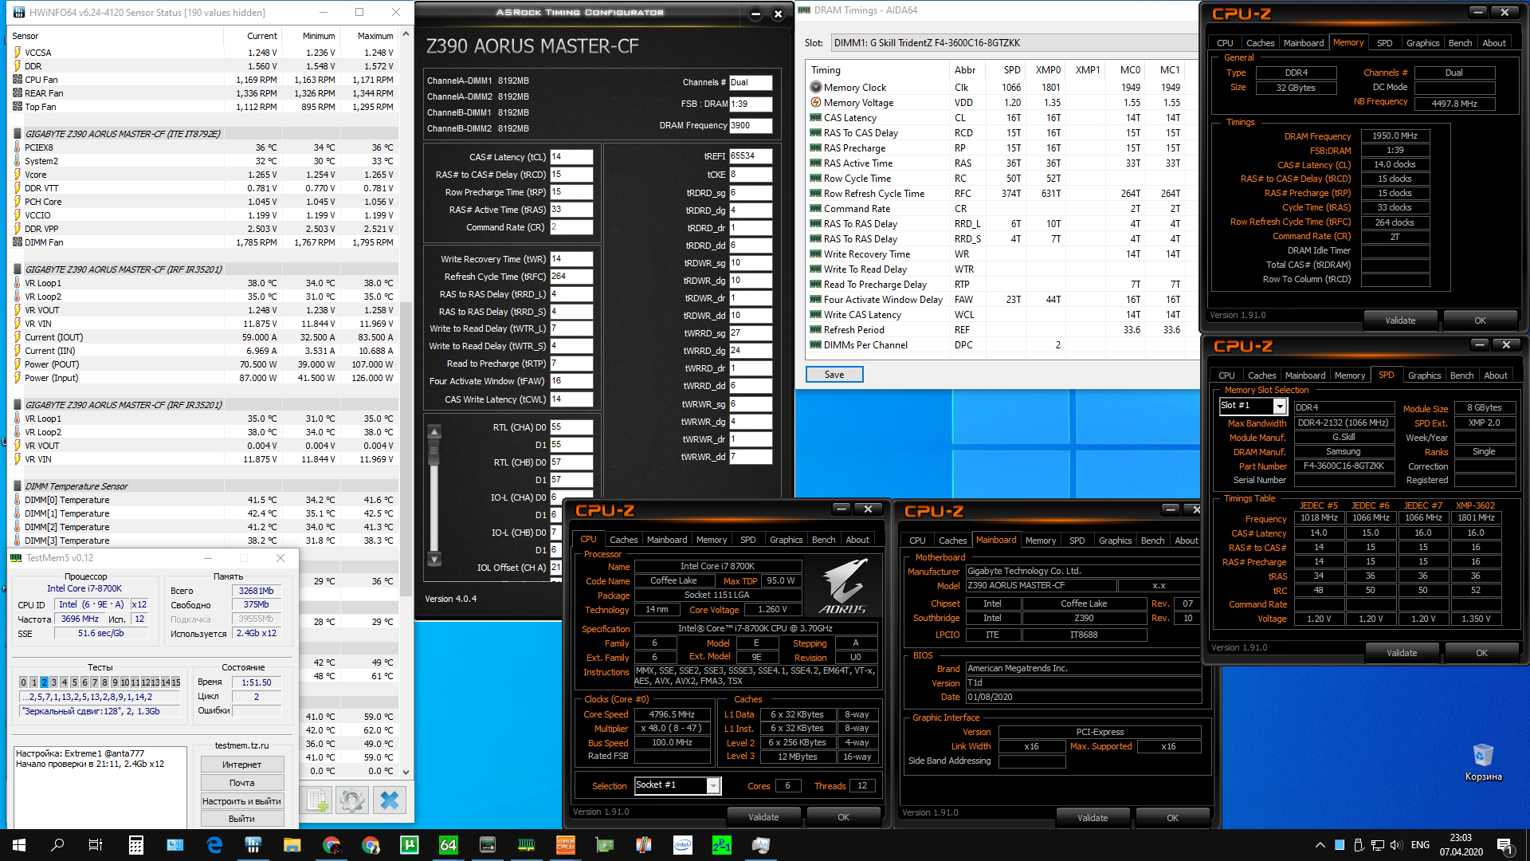Click the HWiNFO settings gear icon
Image resolution: width=1530 pixels, height=861 pixels.
(x=352, y=800)
